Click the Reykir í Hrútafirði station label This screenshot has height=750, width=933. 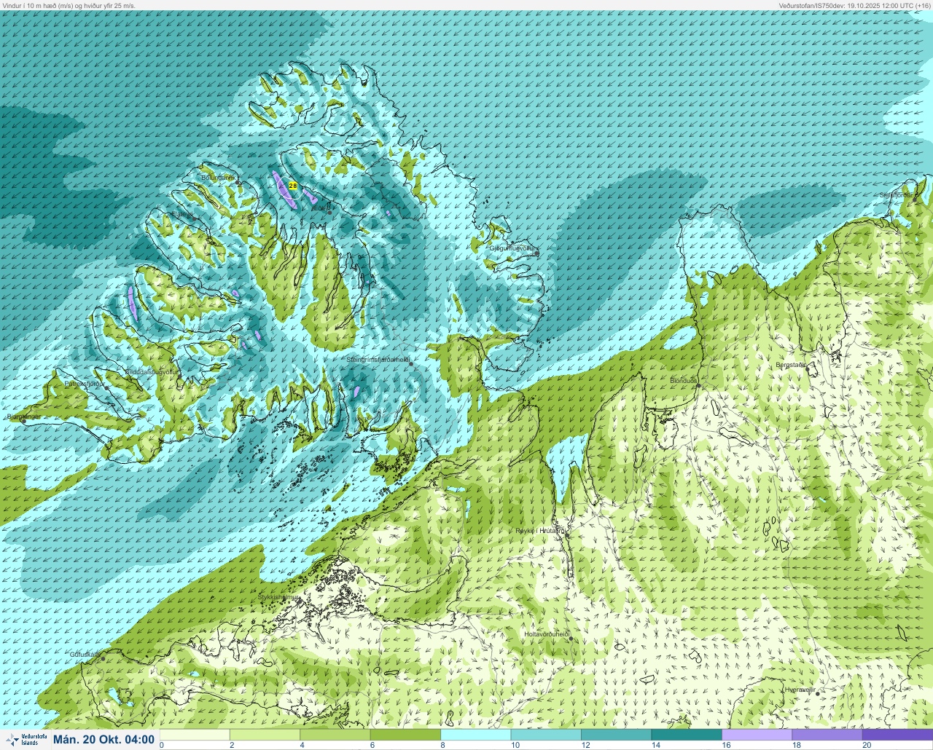point(541,531)
